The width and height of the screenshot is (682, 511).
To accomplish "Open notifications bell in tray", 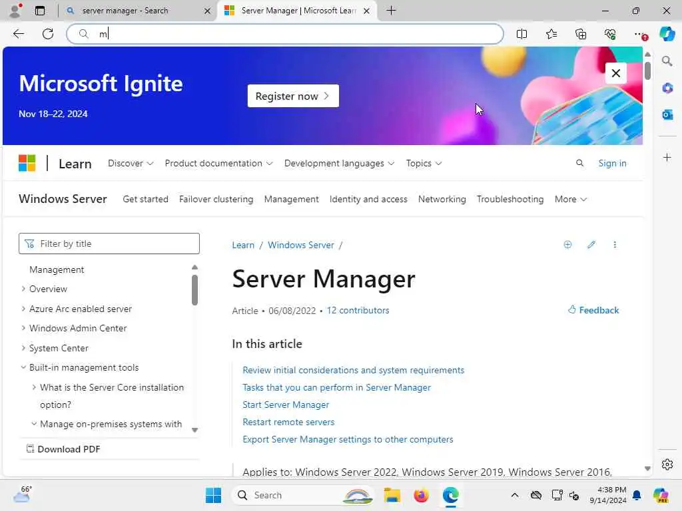I will [637, 495].
